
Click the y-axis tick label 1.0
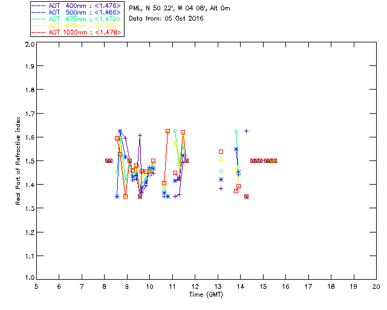pyautogui.click(x=30, y=277)
